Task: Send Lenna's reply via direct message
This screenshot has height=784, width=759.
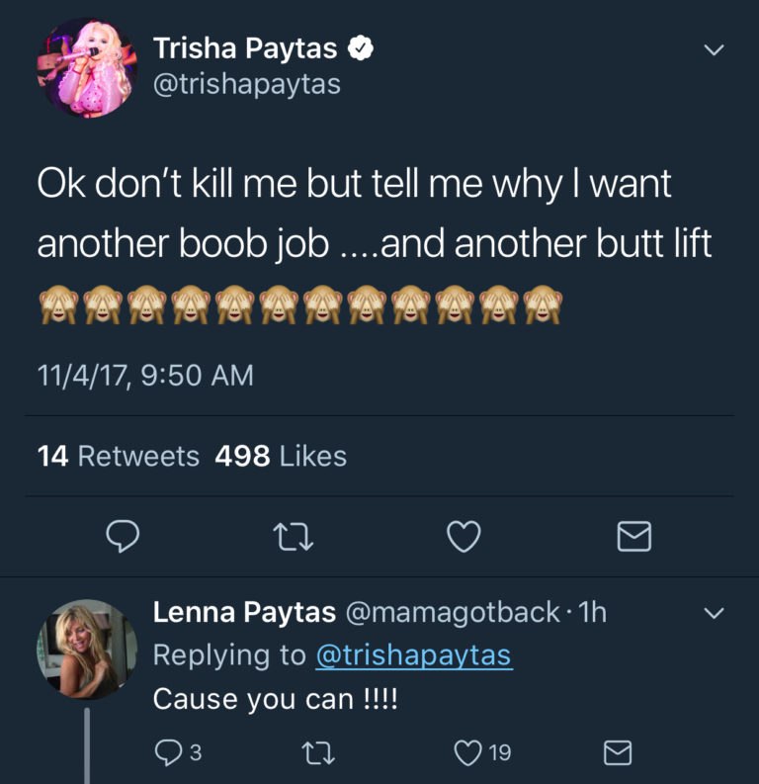Action: 618,753
